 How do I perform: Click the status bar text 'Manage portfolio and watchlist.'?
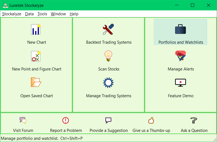click(30, 138)
